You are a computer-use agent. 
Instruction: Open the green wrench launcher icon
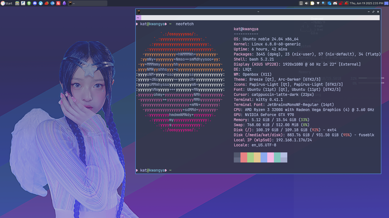click(x=29, y=3)
